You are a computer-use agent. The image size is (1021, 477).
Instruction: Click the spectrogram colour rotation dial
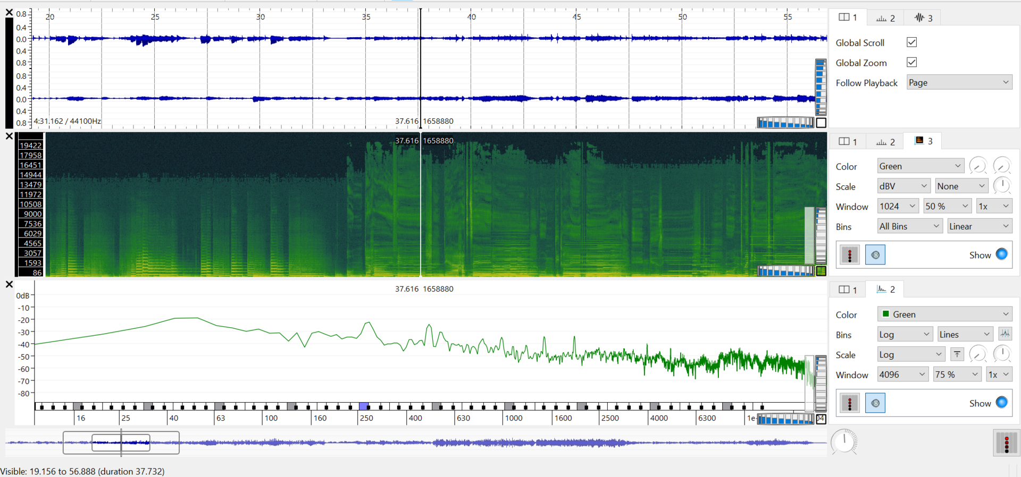click(x=1002, y=166)
